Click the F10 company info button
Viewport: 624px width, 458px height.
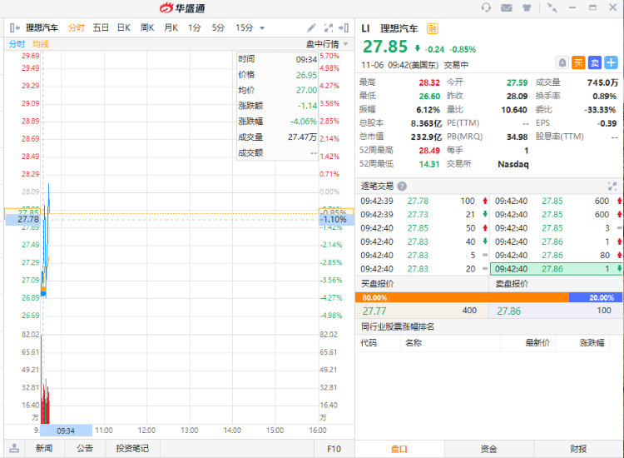point(333,449)
